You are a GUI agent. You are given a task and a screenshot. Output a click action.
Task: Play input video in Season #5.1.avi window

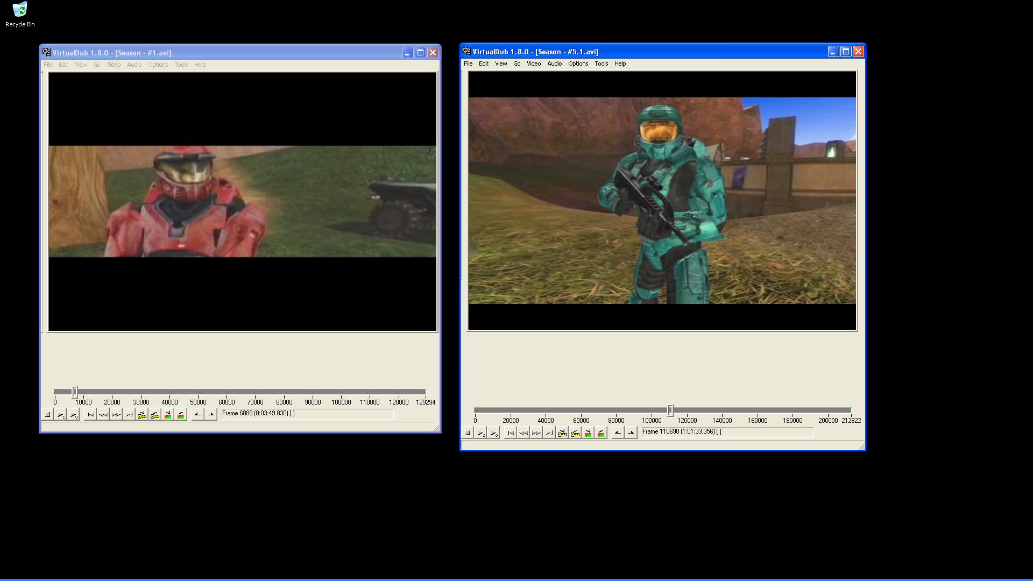(480, 433)
